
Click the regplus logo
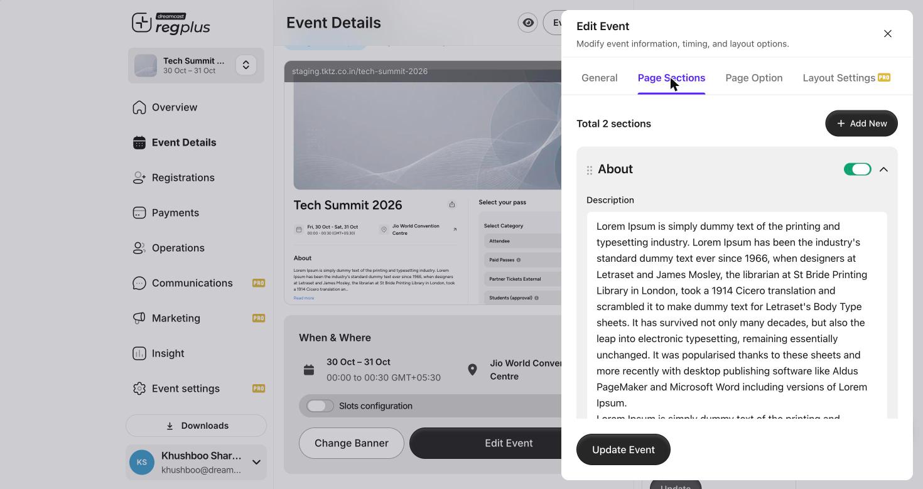coord(171,24)
